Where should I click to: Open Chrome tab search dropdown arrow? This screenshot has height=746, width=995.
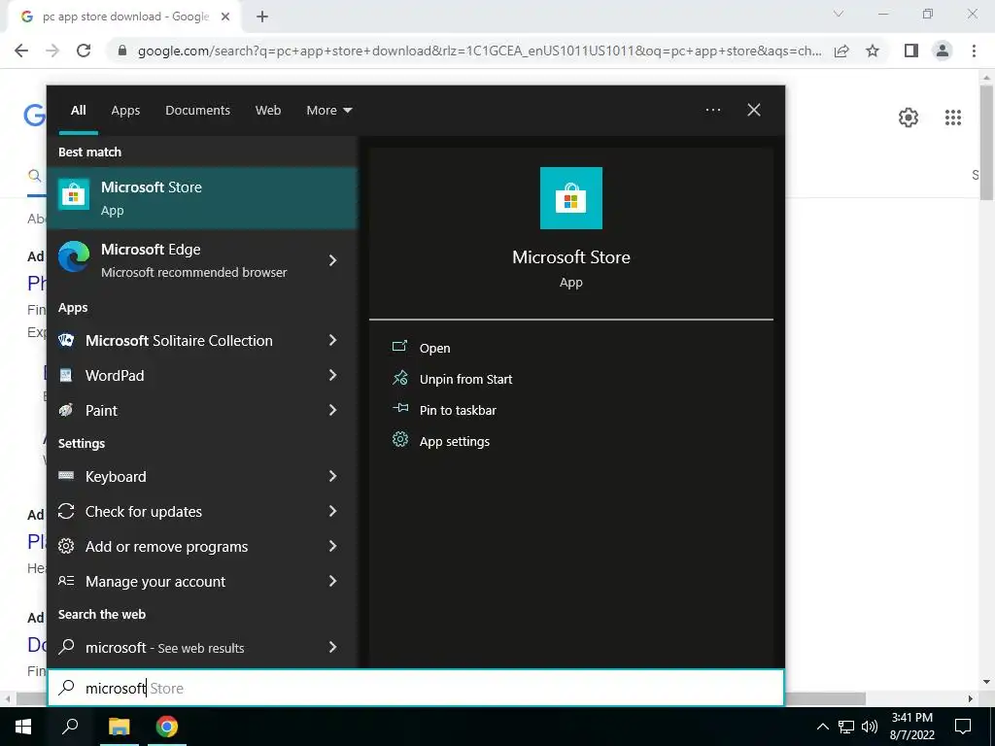[x=839, y=14]
